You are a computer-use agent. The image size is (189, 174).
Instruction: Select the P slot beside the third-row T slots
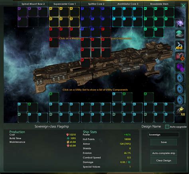(x=106, y=32)
